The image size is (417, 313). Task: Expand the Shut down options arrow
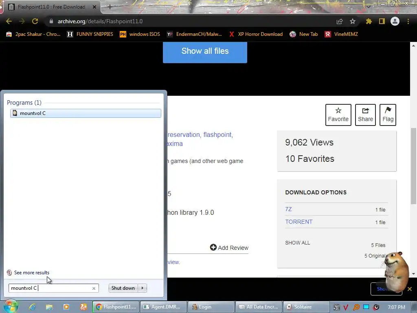click(143, 288)
